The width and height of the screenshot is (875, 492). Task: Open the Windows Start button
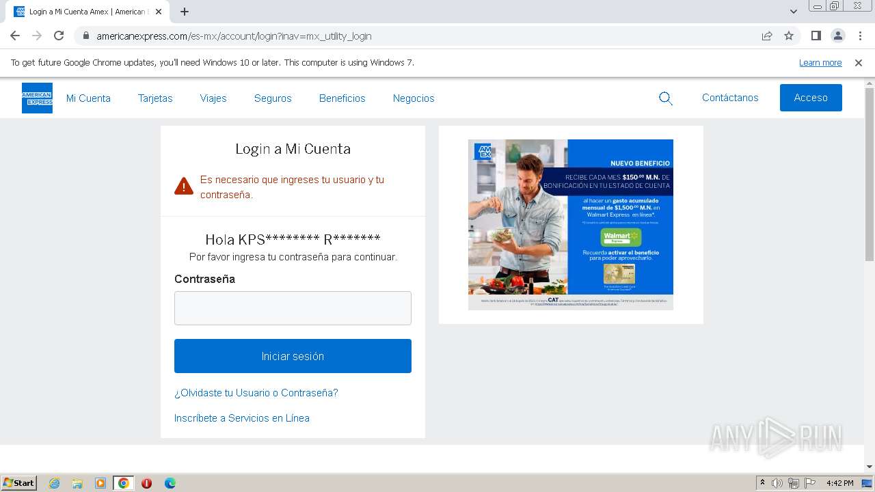click(18, 483)
